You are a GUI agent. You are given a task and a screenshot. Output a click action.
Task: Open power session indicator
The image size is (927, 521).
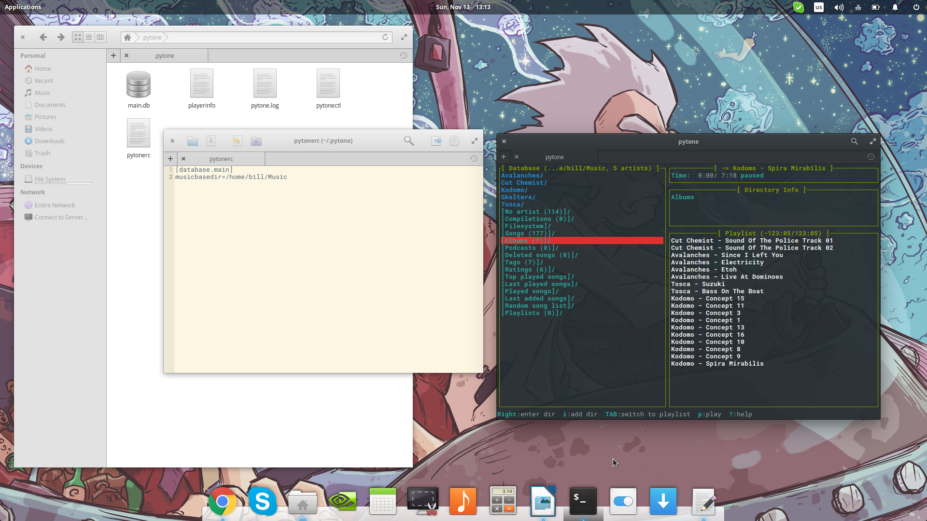pyautogui.click(x=916, y=7)
